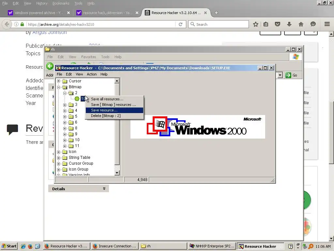Open Resource Hacker Action menu
Viewport: 334px width, 251px height.
[x=92, y=74]
